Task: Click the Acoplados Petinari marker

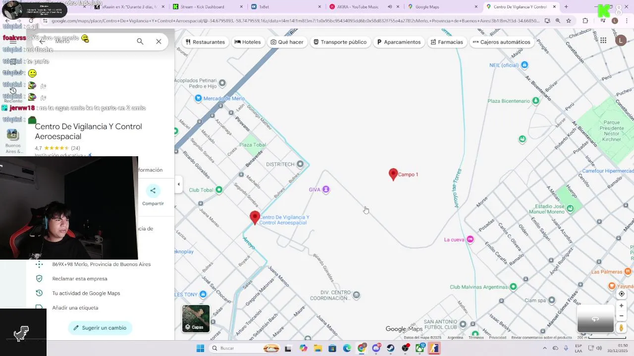Action: pos(222,83)
